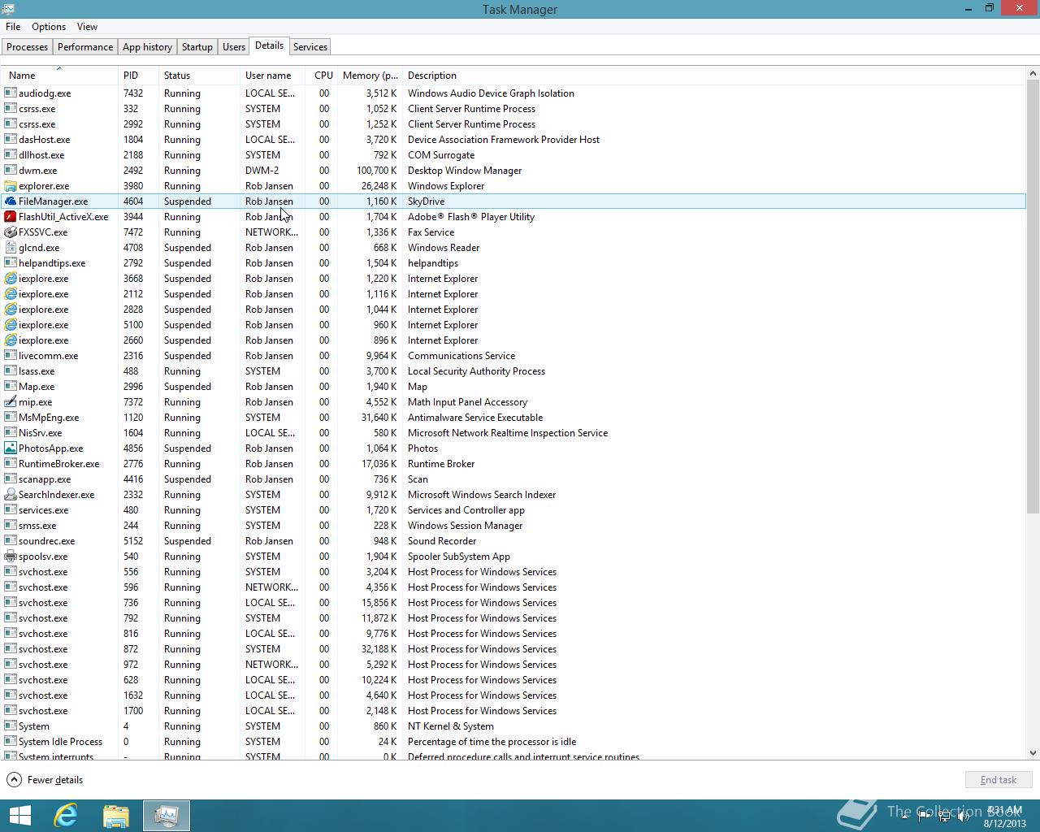Select csrss.exe with PID 2992
The height and width of the screenshot is (832, 1040).
click(513, 123)
